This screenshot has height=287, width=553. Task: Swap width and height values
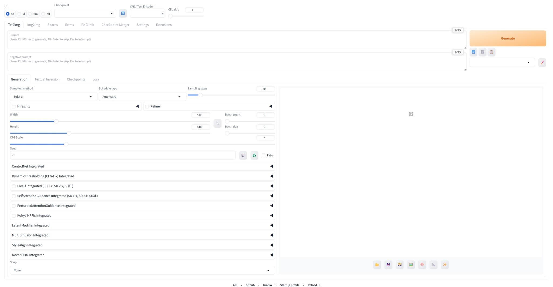click(217, 123)
